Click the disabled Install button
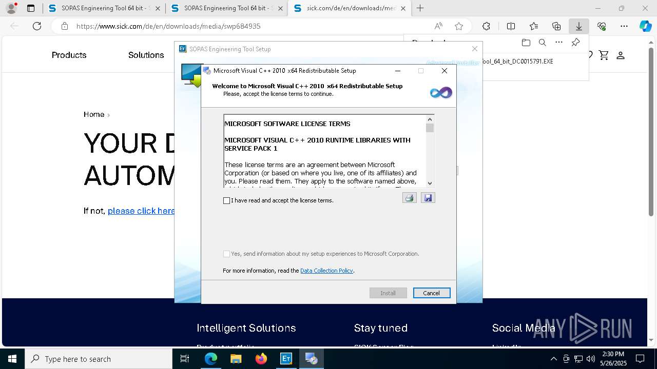This screenshot has height=369, width=657. coord(388,293)
